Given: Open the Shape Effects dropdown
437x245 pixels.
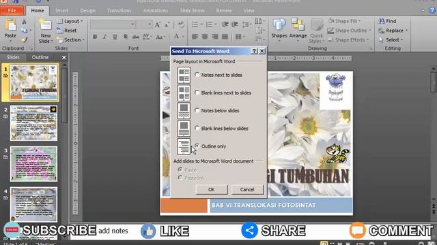Looking at the screenshot, I should pyautogui.click(x=348, y=39).
